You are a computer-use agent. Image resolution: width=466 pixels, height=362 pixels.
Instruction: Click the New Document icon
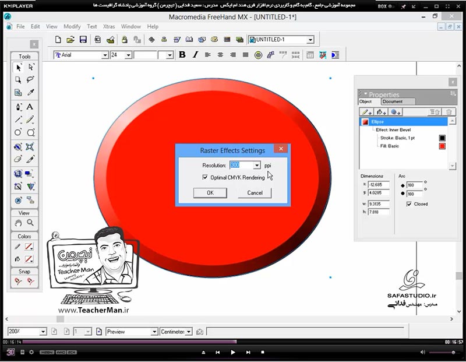point(58,40)
